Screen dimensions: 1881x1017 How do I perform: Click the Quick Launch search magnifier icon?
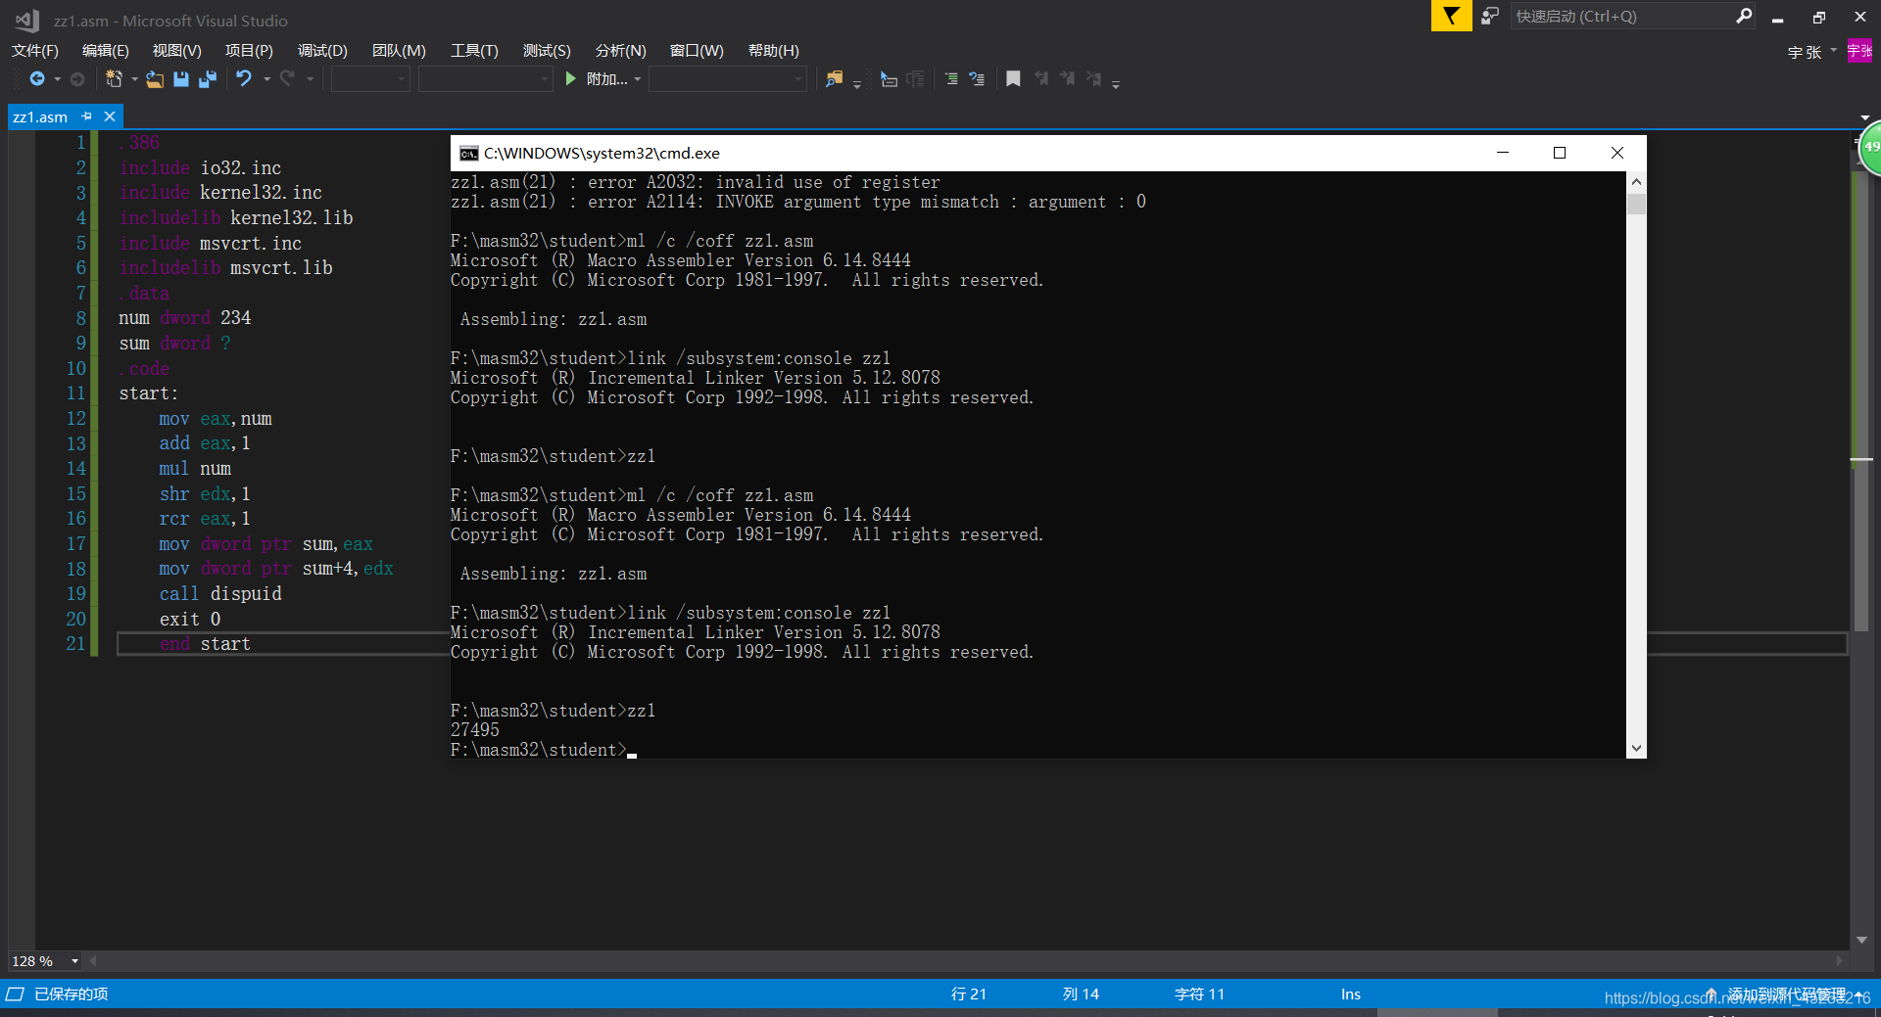click(1744, 16)
